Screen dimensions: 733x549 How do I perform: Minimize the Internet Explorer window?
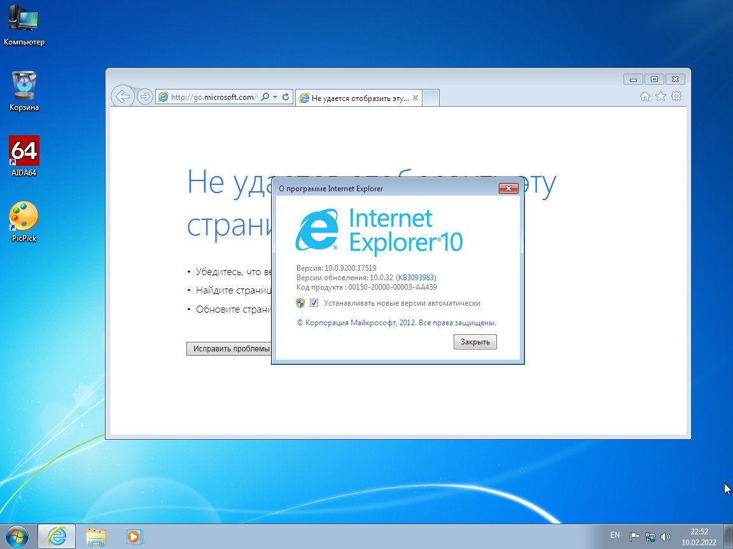click(x=633, y=79)
